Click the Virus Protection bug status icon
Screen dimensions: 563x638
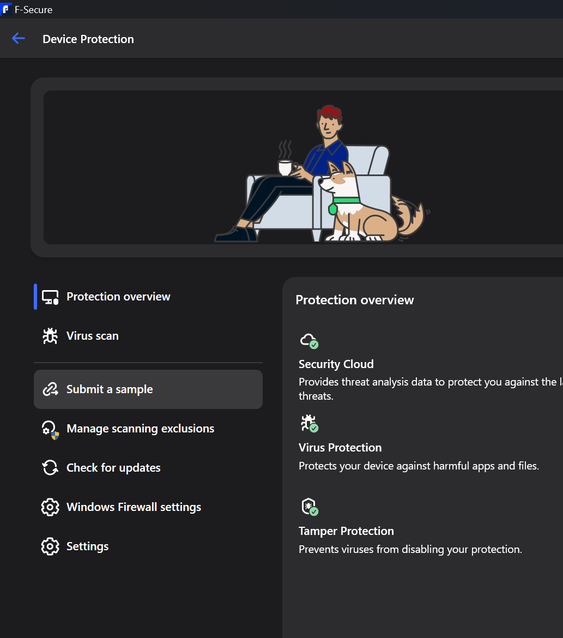[309, 424]
